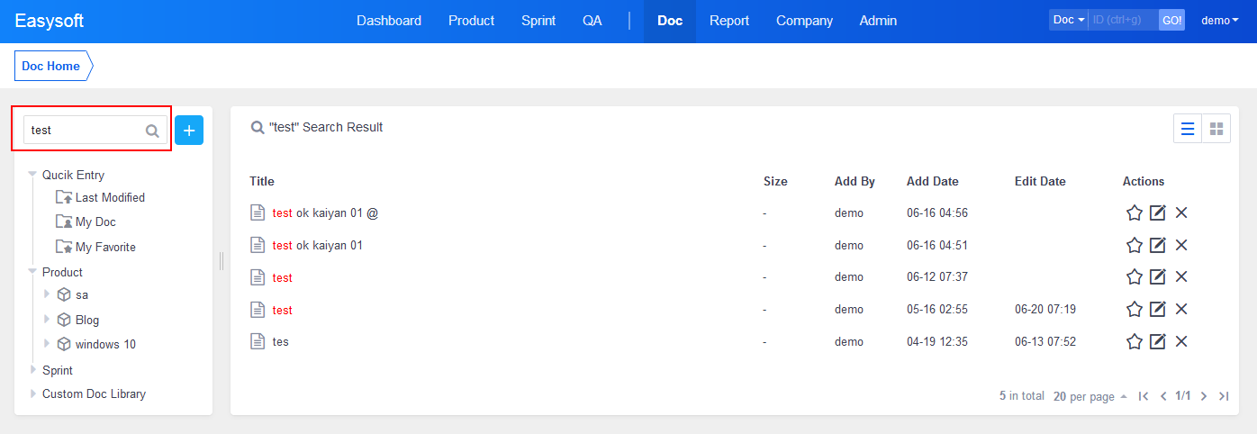Open the per page dropdown

pos(1090,396)
